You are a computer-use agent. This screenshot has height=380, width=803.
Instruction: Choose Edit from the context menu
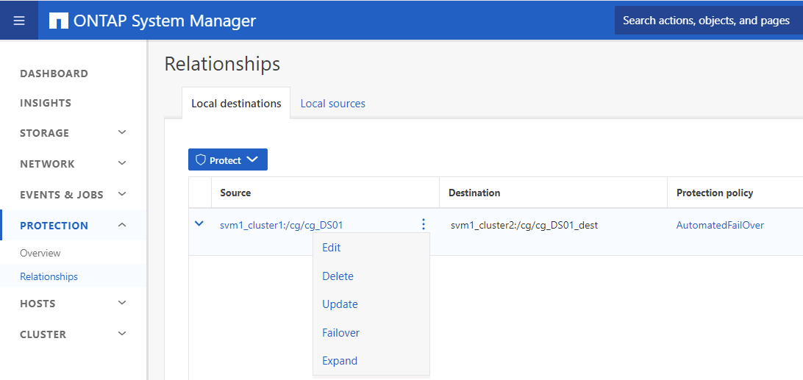[332, 248]
